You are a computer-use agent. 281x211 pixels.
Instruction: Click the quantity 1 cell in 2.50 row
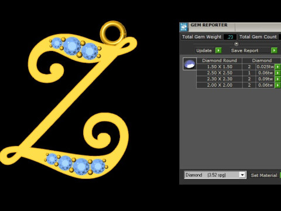(x=249, y=73)
